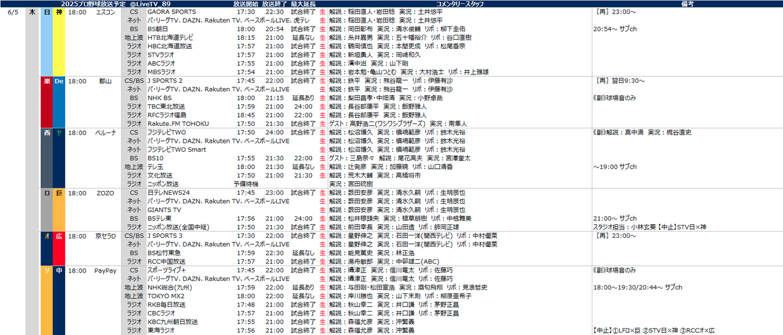
Task: Select the 'CBCラジオ' channel cell
Action: click(161, 313)
